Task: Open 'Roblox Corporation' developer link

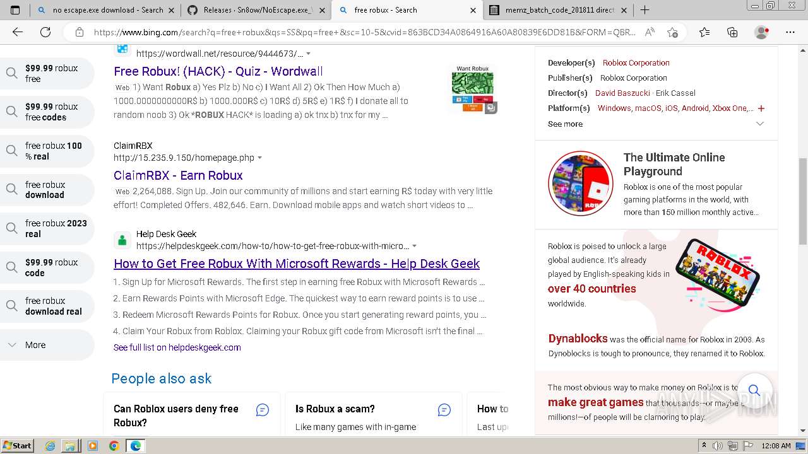Action: click(636, 63)
